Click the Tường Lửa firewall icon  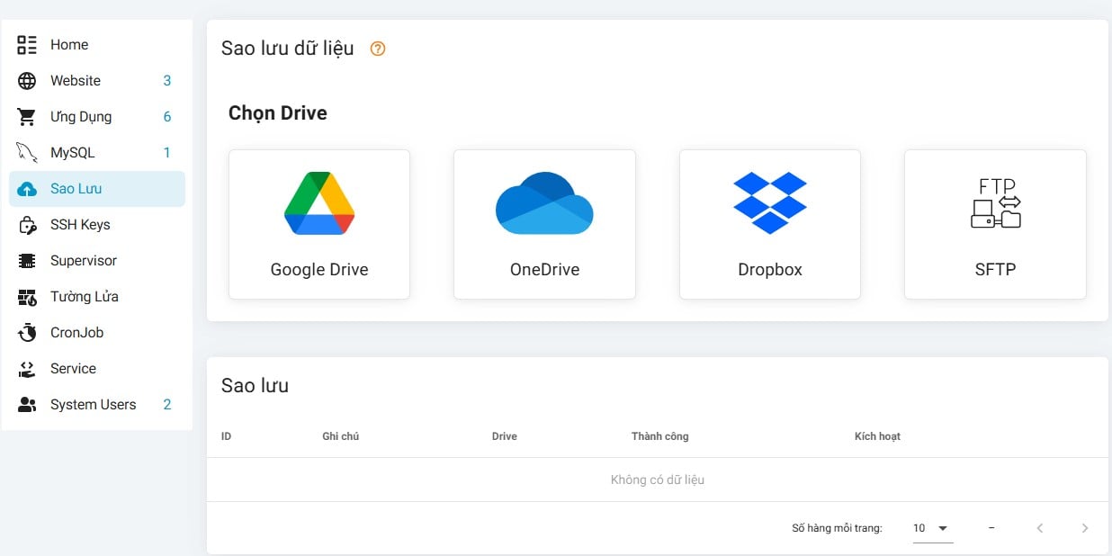point(27,297)
